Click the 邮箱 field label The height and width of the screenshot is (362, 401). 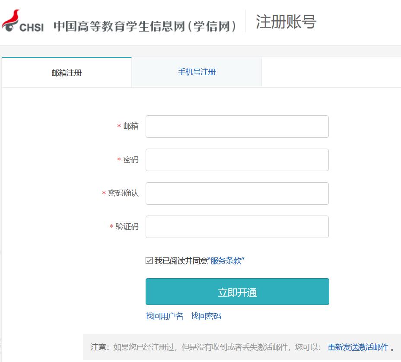(x=131, y=126)
